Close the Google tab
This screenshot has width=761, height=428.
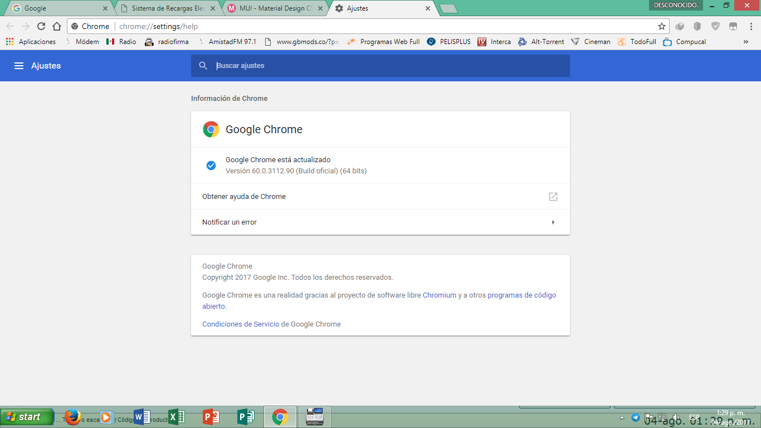[105, 8]
